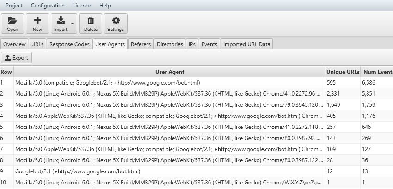393x189 pixels.
Task: Create a new project with New button
Action: point(37,24)
